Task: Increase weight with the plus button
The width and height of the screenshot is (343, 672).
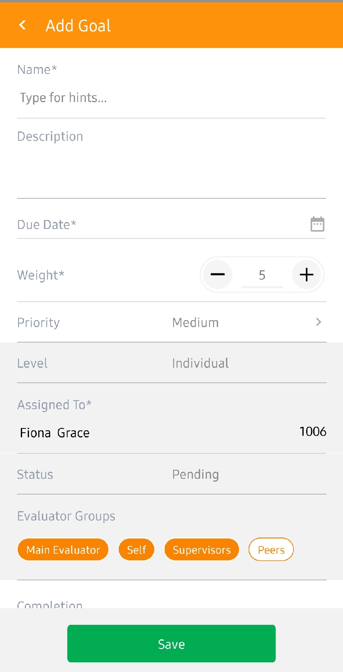Action: coord(306,275)
